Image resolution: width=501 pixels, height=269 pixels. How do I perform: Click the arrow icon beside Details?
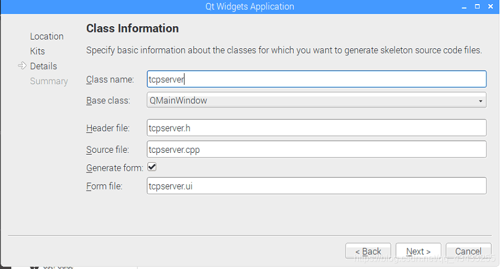[22, 66]
